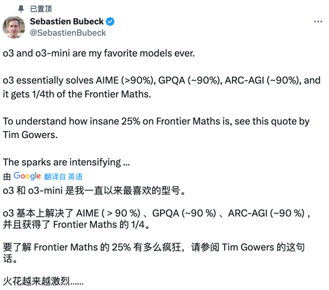Open Sebastien Bubeck's profile avatar photo
The height and width of the screenshot is (290, 329).
tap(14, 27)
